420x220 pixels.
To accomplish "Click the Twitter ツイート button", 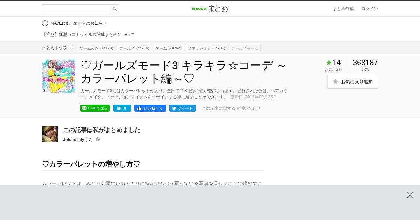I will 182,108.
